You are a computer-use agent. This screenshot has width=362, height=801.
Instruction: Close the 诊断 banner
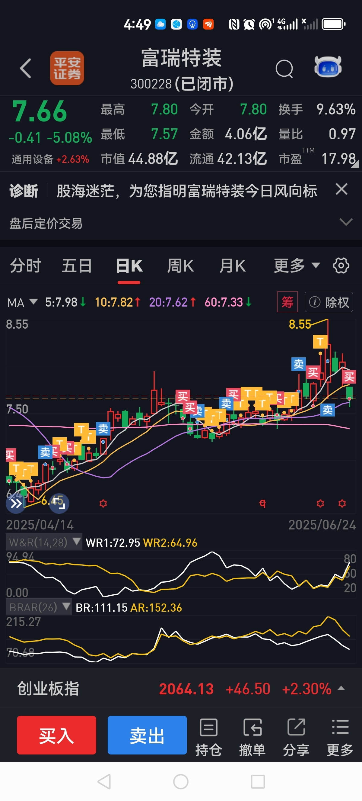(341, 189)
